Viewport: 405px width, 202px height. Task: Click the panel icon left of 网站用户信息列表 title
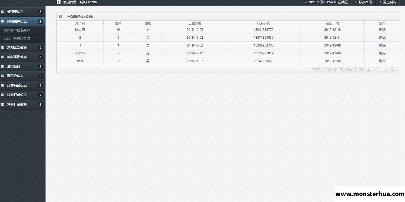(x=61, y=16)
